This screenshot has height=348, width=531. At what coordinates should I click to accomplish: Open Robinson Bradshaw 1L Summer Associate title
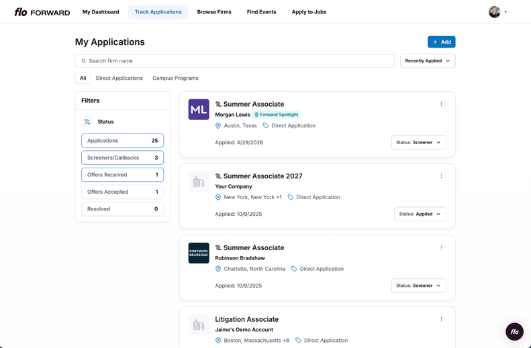click(250, 248)
